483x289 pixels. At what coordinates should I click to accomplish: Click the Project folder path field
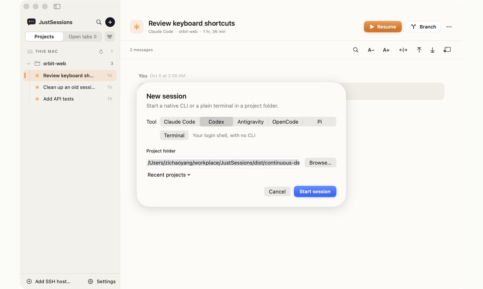tap(224, 163)
